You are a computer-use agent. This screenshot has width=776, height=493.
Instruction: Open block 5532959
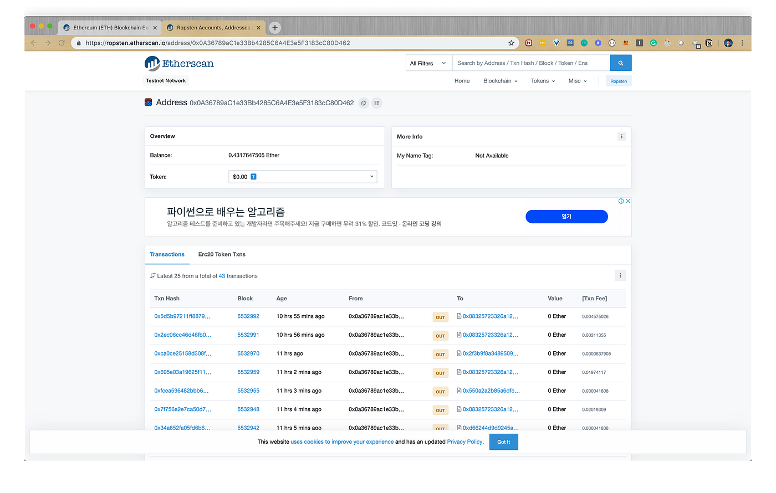248,372
